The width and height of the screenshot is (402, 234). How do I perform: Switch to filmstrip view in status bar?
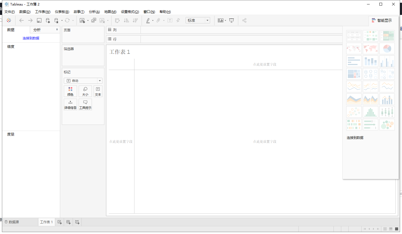pos(391,229)
